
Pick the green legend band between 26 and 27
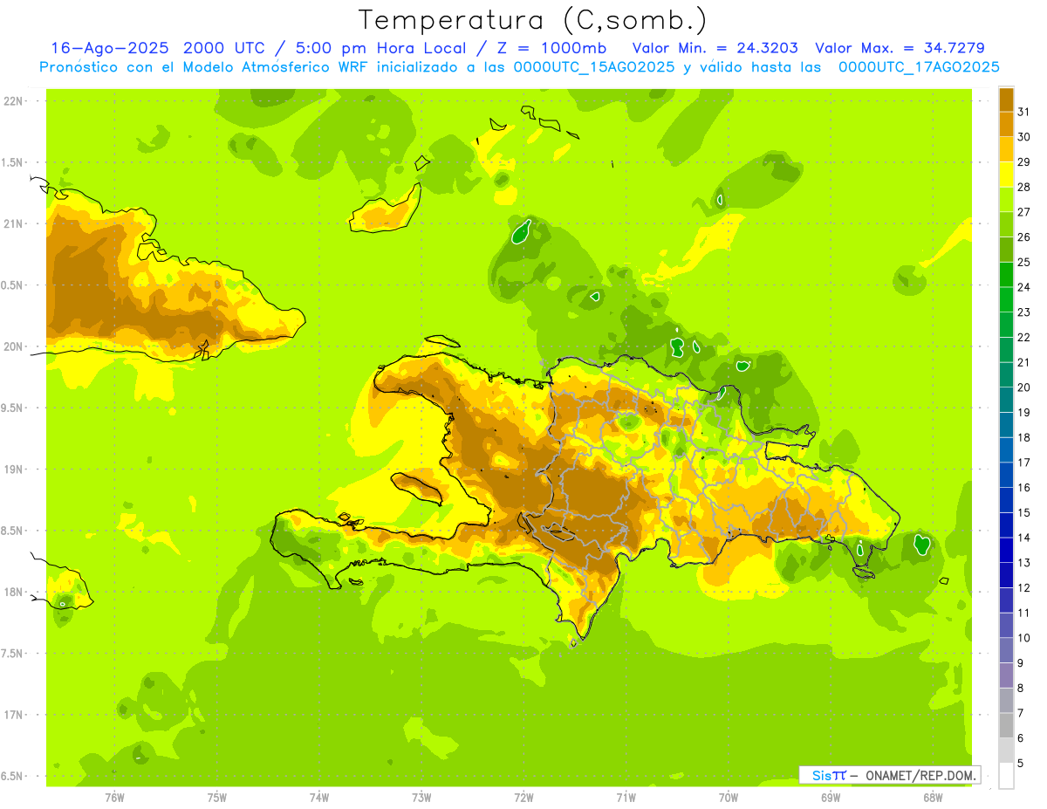click(x=1006, y=224)
